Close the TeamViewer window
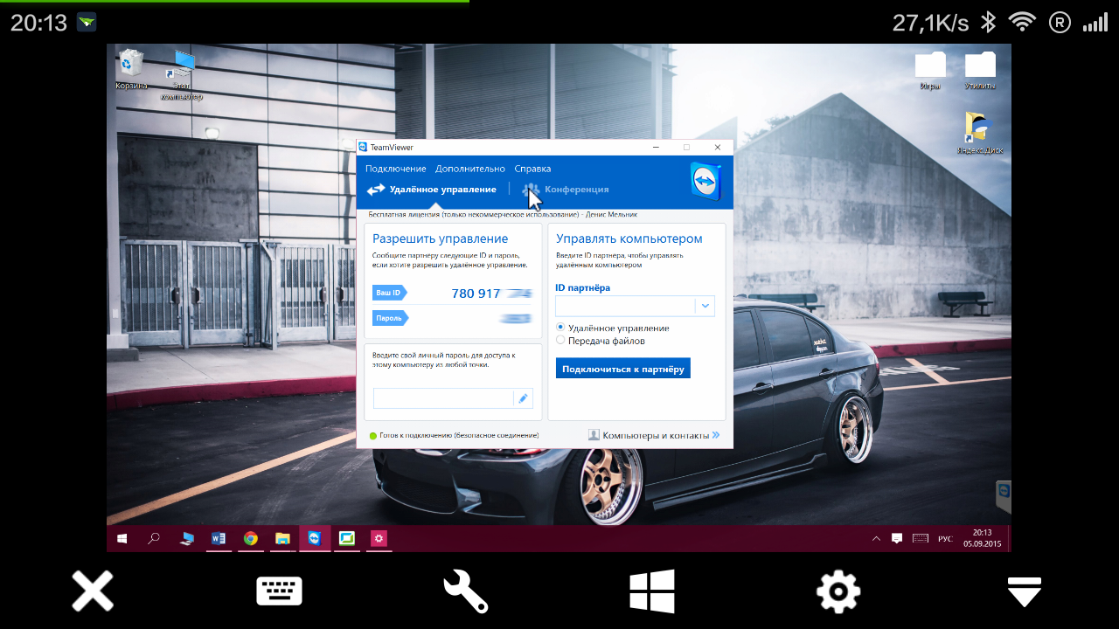1119x629 pixels. tap(718, 147)
